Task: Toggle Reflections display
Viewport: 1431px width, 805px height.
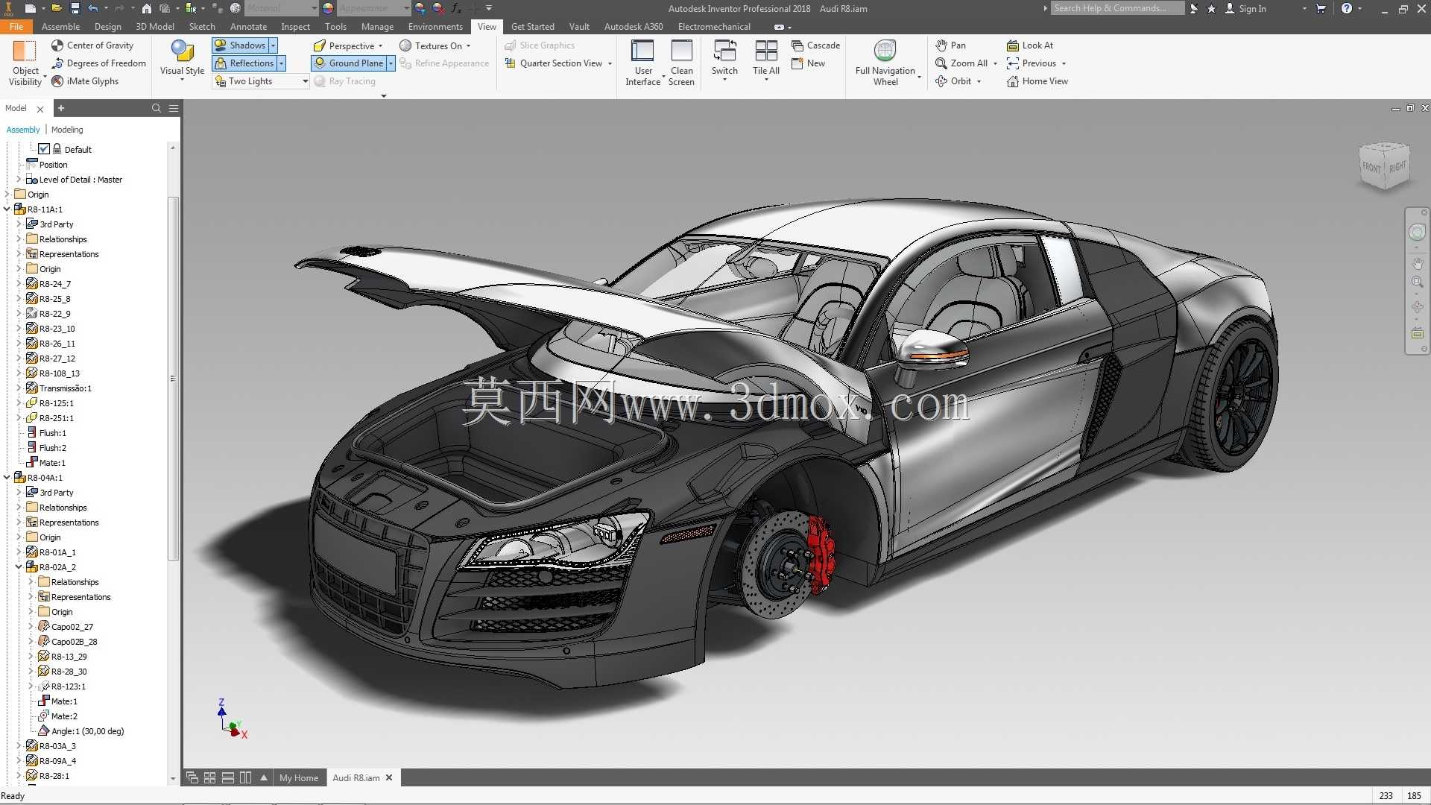Action: (x=244, y=63)
